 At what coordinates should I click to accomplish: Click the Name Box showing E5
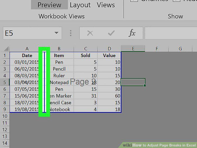[x=32, y=33]
